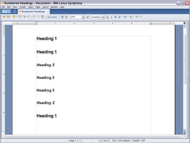Click the first-line indent marker on the ruler
Image resolution: width=190 pixels, height=143 pixels.
36,22
